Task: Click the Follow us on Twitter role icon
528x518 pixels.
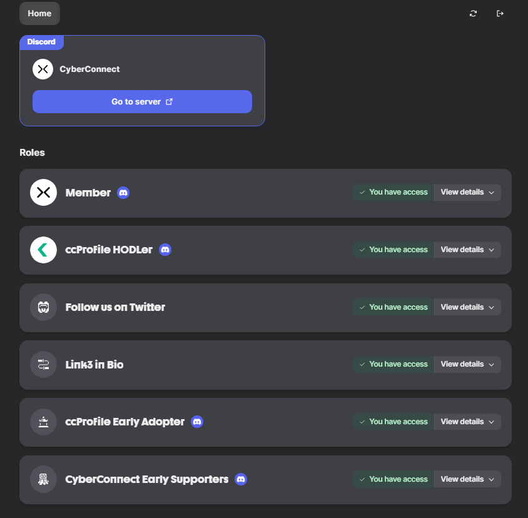Action: (x=43, y=307)
